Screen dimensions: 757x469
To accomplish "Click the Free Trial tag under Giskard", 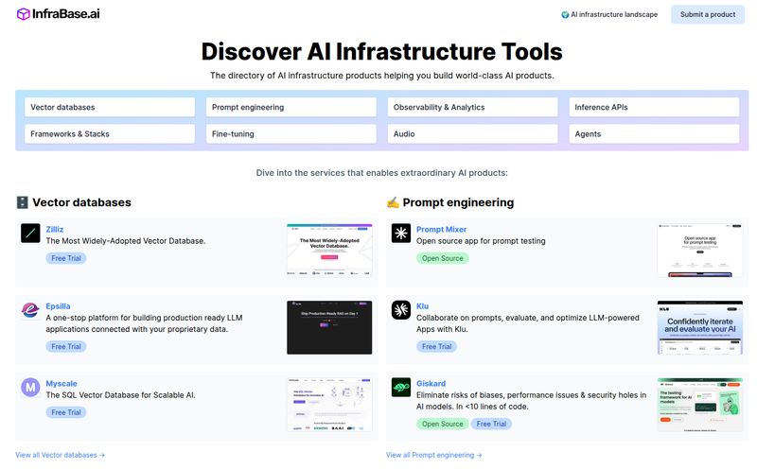I will (491, 424).
